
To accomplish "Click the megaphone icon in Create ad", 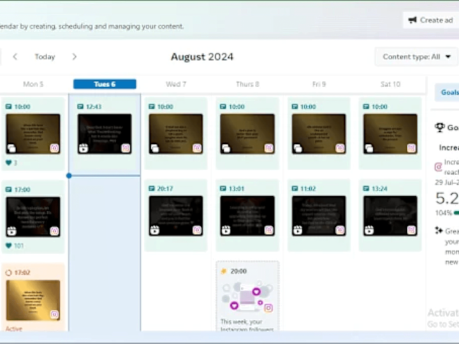I will click(412, 20).
